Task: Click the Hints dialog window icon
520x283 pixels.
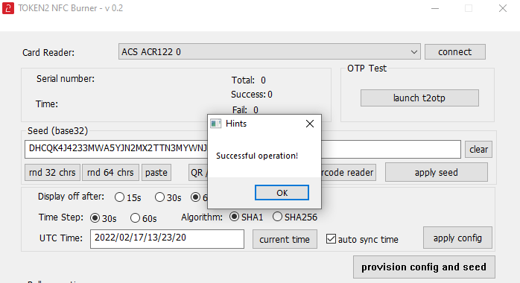Action: point(215,124)
